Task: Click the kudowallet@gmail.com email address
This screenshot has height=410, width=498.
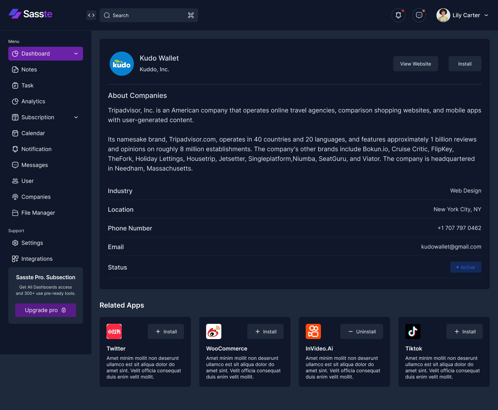Action: (x=451, y=247)
